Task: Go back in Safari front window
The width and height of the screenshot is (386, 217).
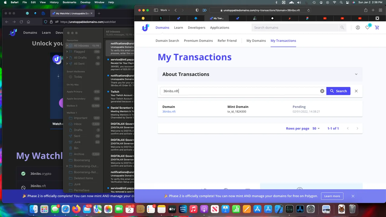Action: [x=176, y=10]
